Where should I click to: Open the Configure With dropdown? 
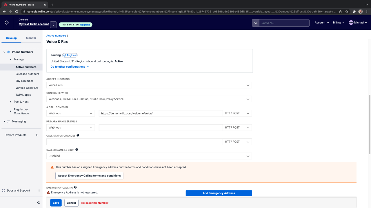[149, 99]
